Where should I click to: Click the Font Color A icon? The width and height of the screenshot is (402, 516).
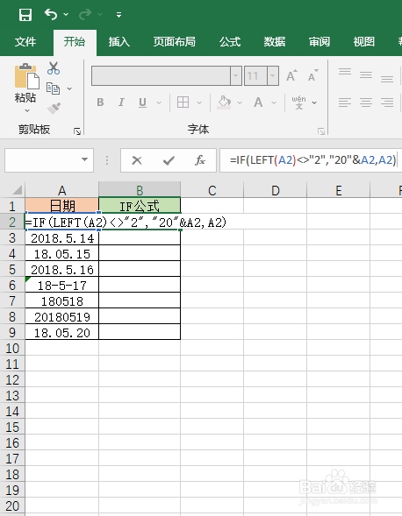(258, 102)
